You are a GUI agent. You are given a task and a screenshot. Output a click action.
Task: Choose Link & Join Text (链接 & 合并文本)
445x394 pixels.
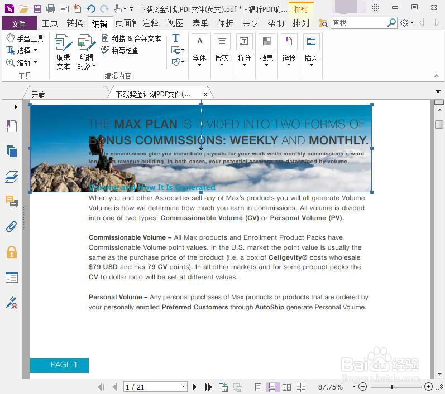point(131,38)
